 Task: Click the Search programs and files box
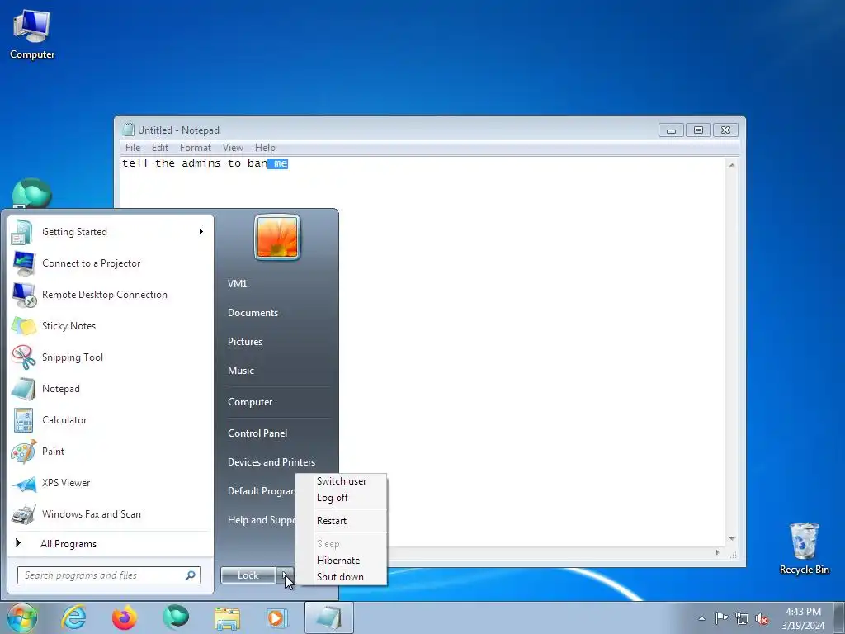109,575
